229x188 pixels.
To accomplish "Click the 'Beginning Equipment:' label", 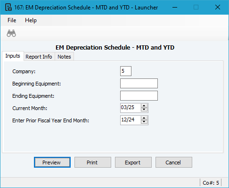I will click(x=36, y=84).
